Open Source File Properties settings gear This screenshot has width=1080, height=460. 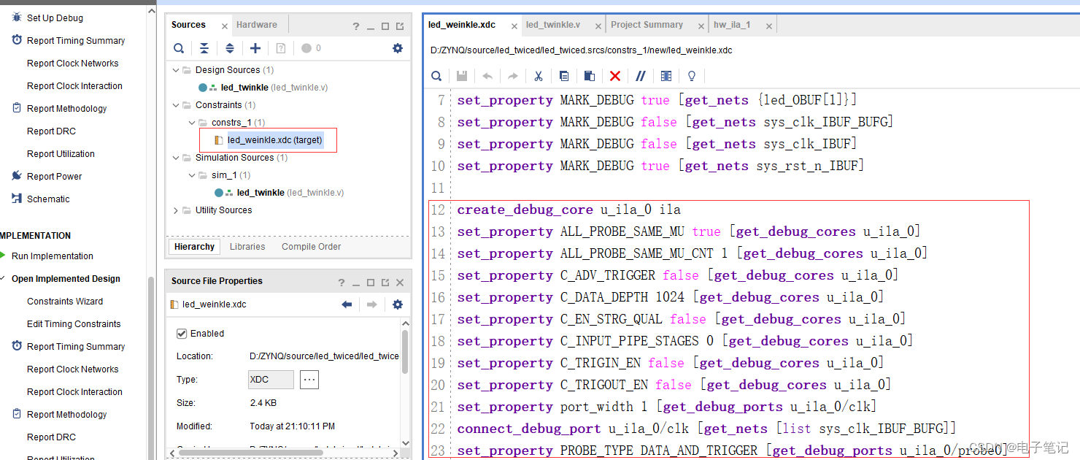click(x=398, y=304)
